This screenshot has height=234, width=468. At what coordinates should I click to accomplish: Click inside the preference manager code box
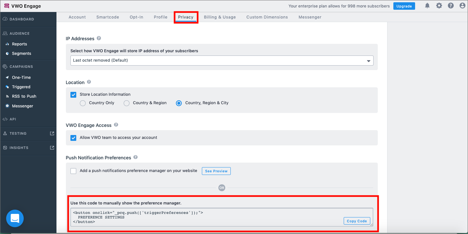(x=222, y=217)
